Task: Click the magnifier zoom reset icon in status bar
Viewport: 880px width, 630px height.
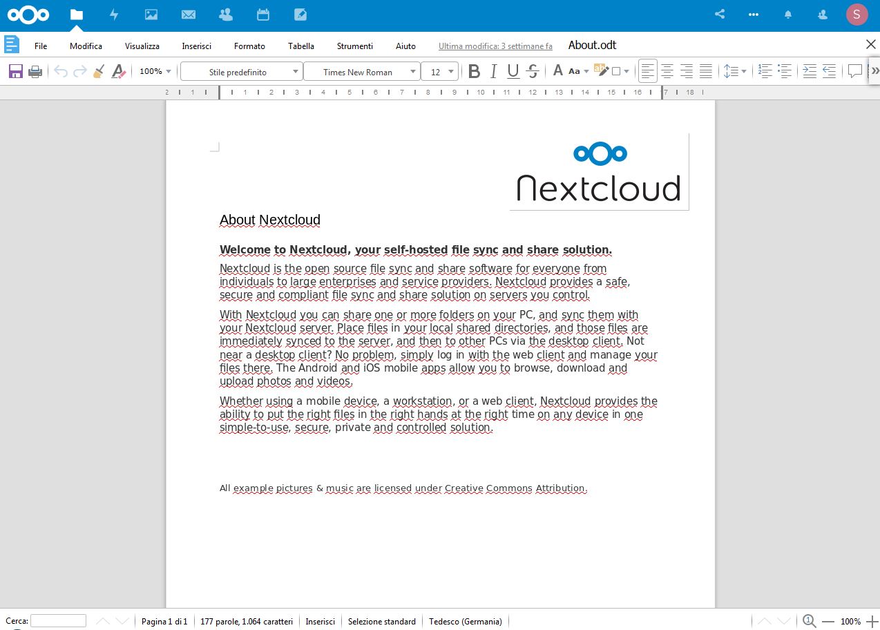Action: click(x=809, y=621)
